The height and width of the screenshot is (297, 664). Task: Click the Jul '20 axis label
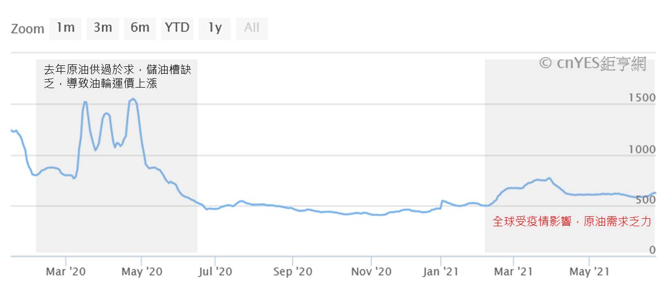pyautogui.click(x=215, y=271)
